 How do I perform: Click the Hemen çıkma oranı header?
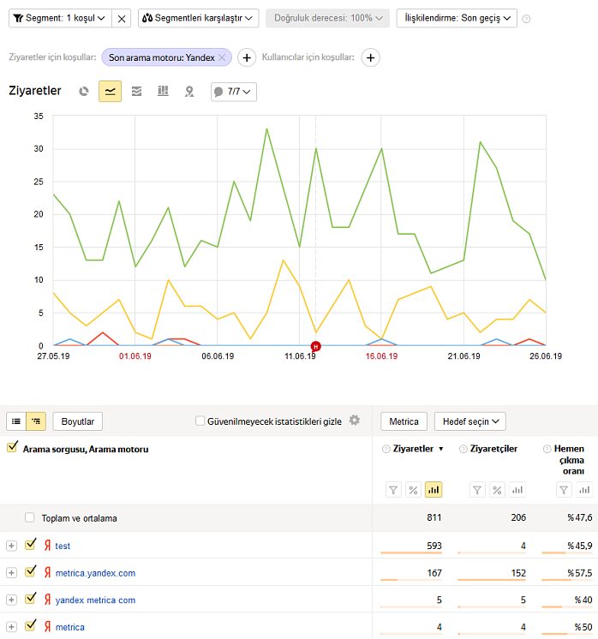tap(570, 460)
